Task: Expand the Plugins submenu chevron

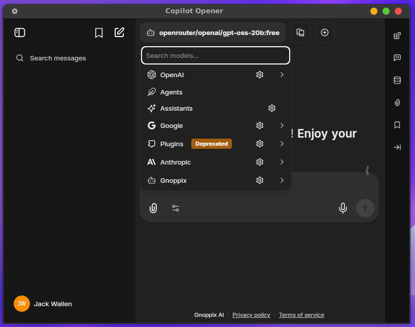Action: tap(282, 144)
